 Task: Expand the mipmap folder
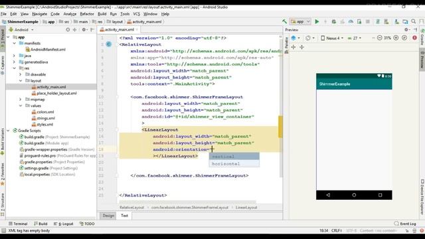(21, 100)
